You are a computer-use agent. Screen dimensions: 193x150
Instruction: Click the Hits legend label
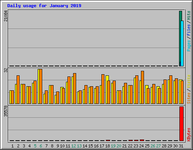pyautogui.click(x=188, y=15)
